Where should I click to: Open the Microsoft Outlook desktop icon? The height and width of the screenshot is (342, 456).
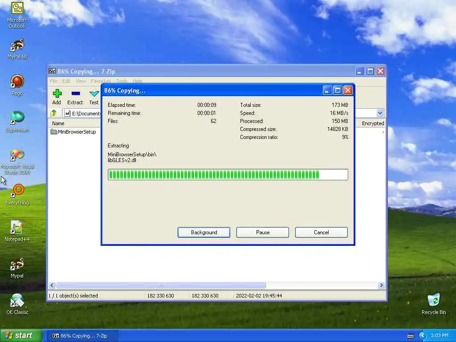point(17,15)
